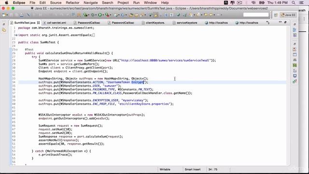Click the Spotlight search icon
The image size is (309, 174).
[294, 3]
